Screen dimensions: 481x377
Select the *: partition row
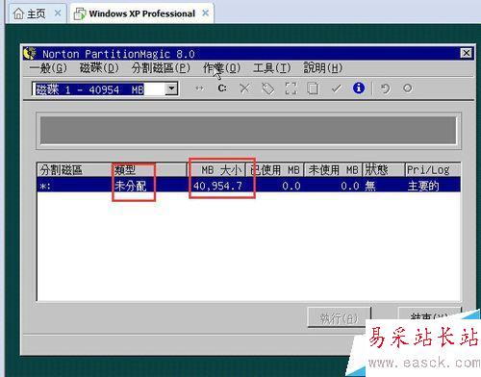click(x=249, y=186)
